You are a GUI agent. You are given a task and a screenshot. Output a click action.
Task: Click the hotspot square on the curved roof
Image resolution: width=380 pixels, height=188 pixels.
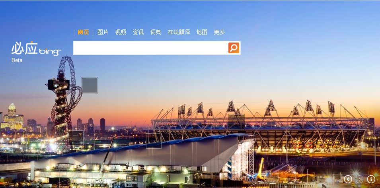[x=154, y=141]
